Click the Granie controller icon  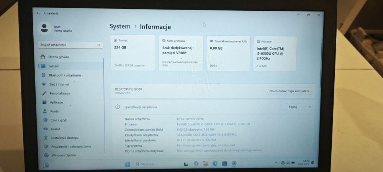click(46, 129)
